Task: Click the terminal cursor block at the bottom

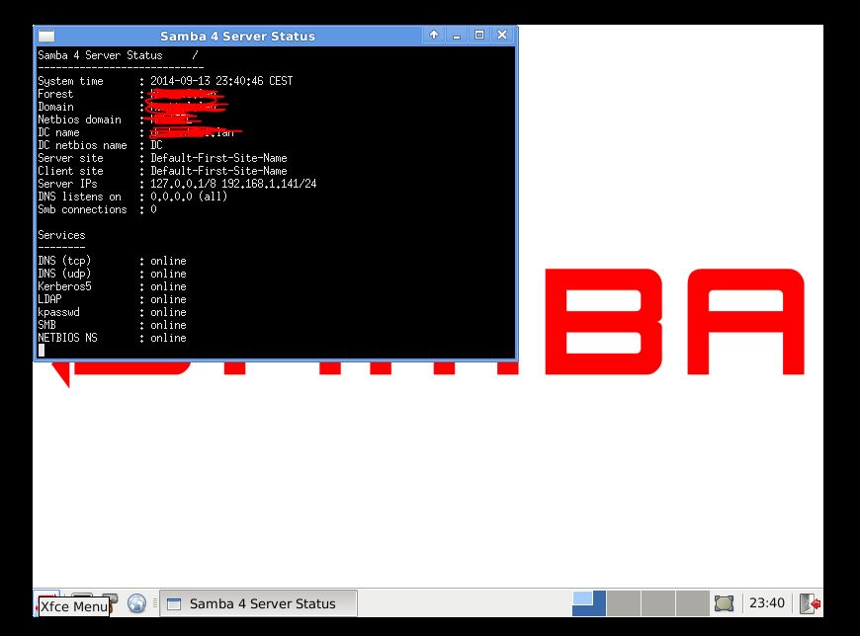Action: 42,350
